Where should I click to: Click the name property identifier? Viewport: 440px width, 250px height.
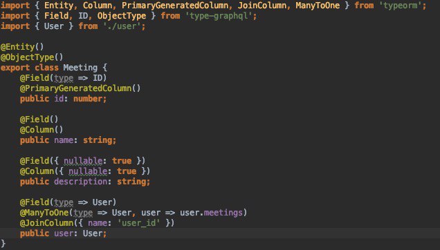point(64,140)
